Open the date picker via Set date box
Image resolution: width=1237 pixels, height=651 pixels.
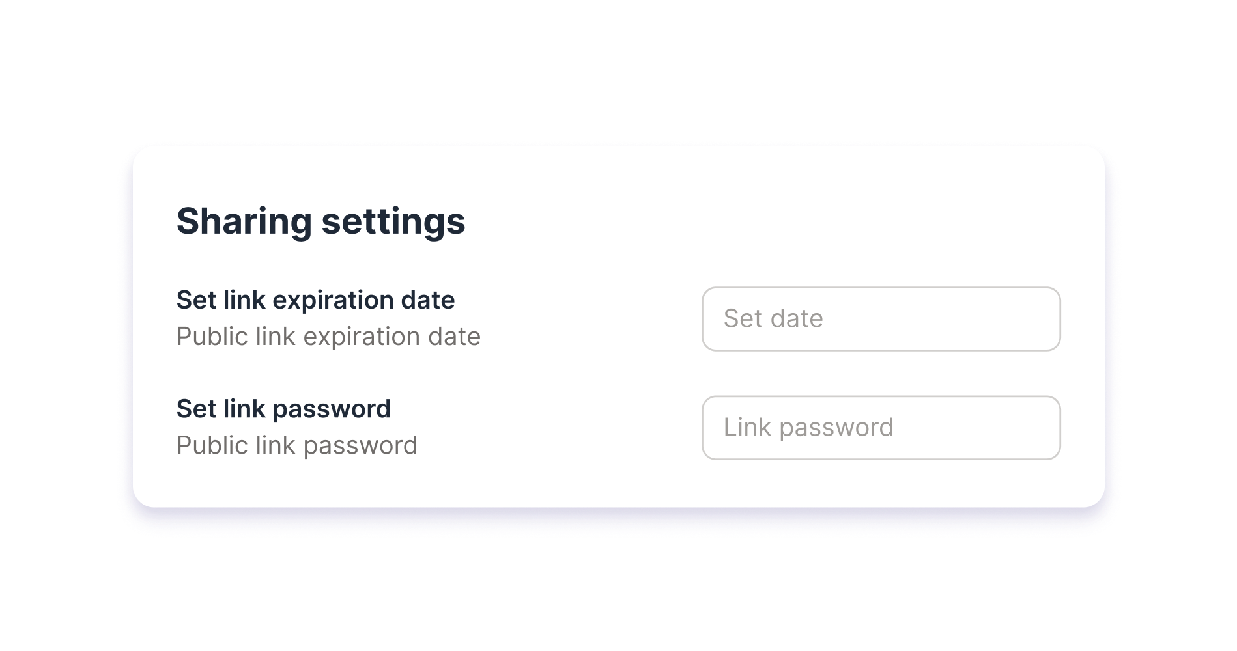(x=881, y=319)
